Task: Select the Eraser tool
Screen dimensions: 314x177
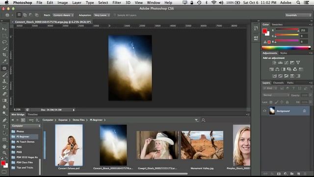Action: [4, 94]
